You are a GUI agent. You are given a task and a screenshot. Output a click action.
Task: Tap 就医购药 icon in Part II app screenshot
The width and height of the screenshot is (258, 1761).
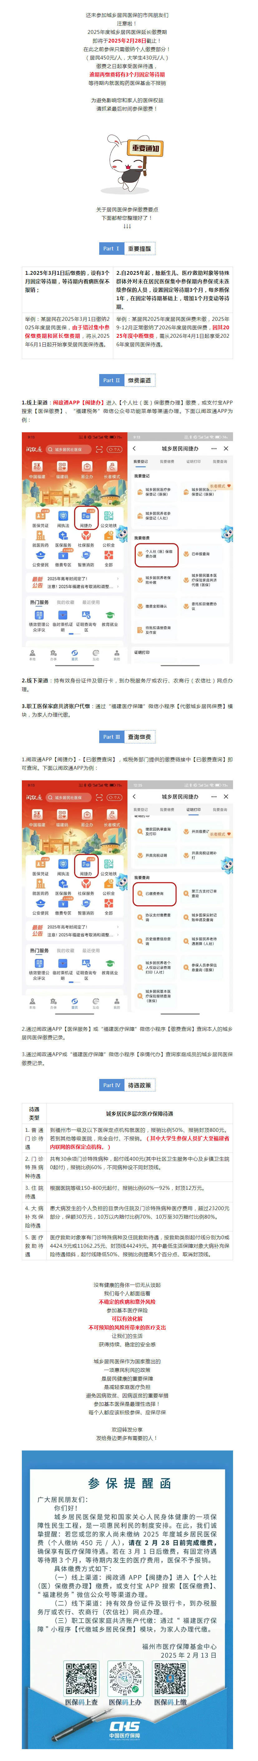(x=40, y=539)
